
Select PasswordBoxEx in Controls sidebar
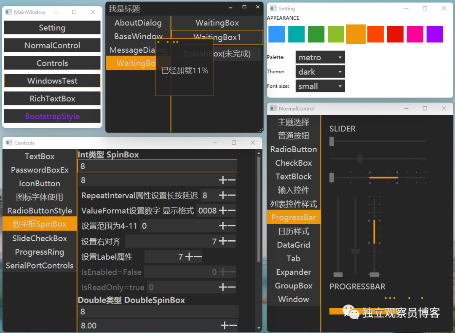tap(40, 170)
